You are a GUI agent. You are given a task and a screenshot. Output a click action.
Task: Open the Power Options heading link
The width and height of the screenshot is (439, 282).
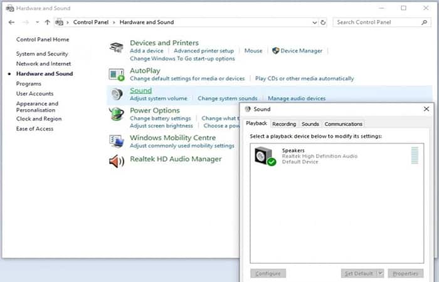tap(155, 110)
